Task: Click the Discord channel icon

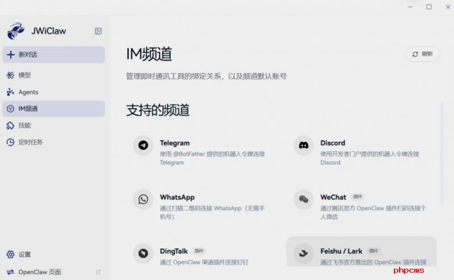Action: (304, 145)
